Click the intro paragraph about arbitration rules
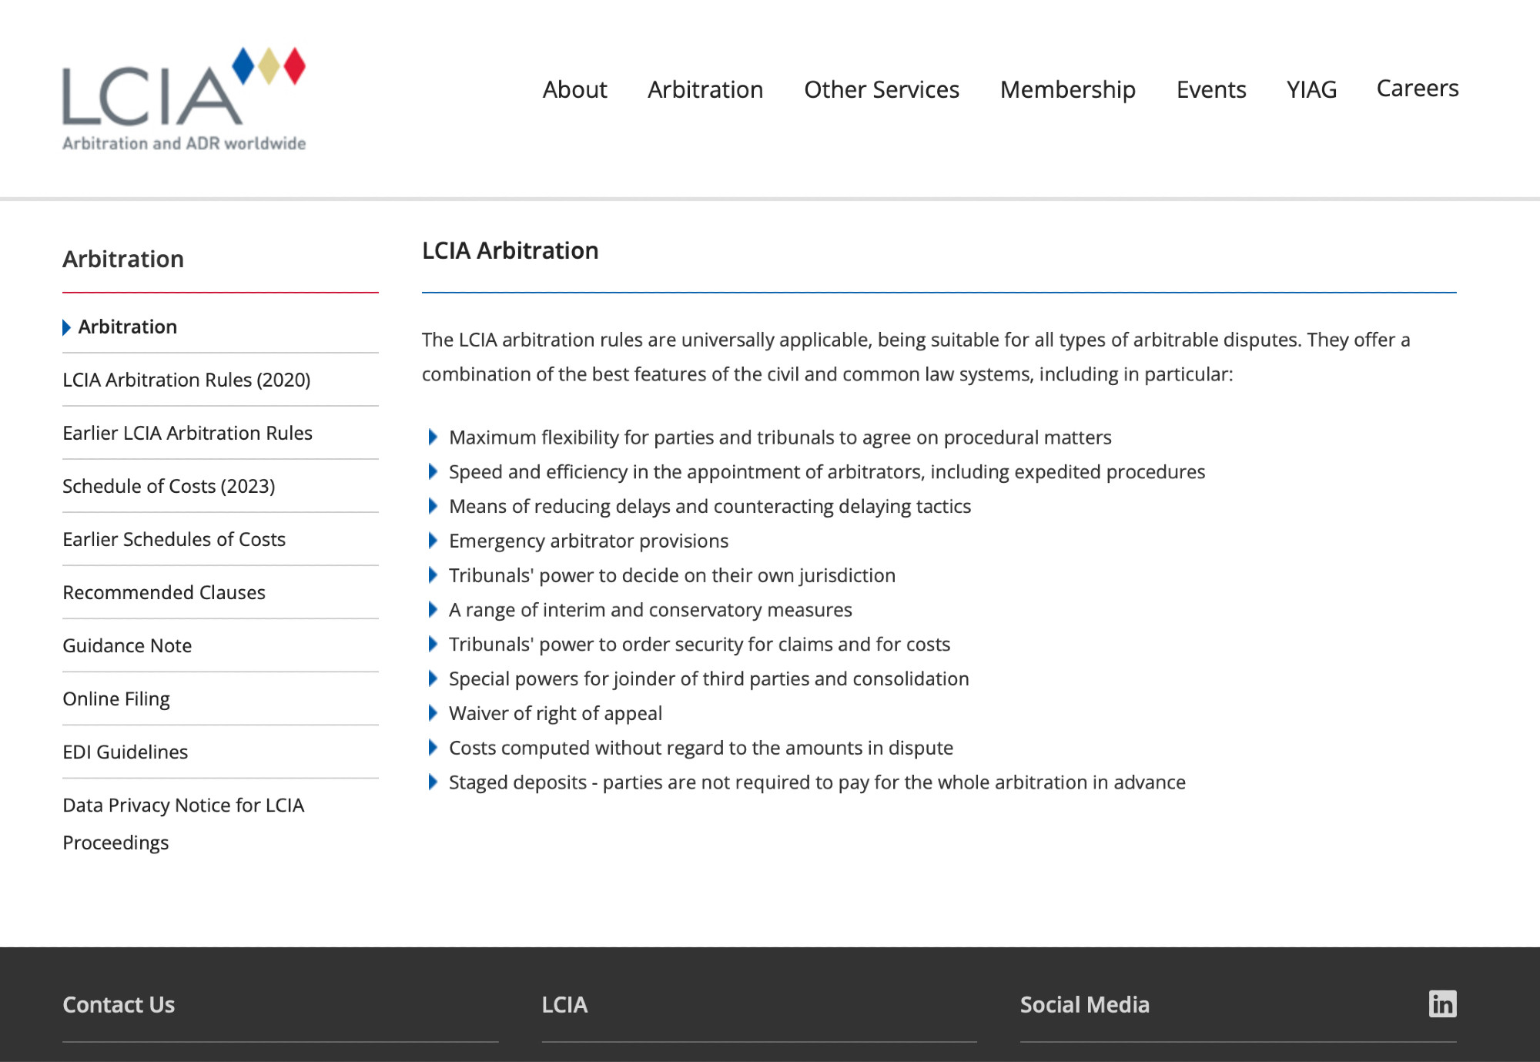 tap(916, 357)
